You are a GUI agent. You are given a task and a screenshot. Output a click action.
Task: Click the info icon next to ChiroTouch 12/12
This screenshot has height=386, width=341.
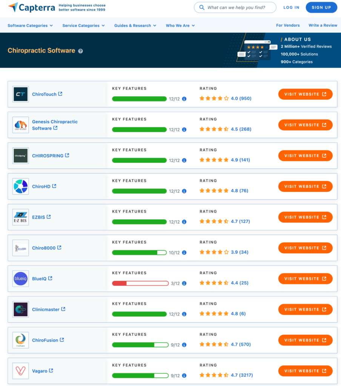point(184,99)
